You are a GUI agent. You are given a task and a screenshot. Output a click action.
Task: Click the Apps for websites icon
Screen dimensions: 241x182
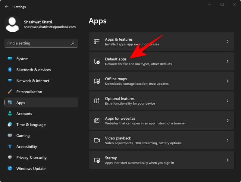(x=97, y=121)
